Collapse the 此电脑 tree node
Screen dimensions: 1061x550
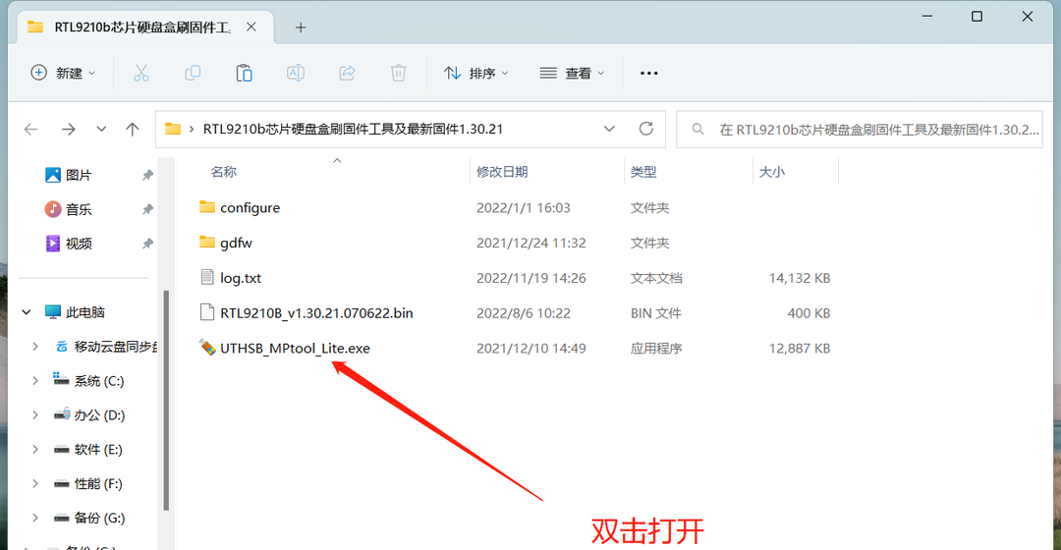tap(27, 312)
